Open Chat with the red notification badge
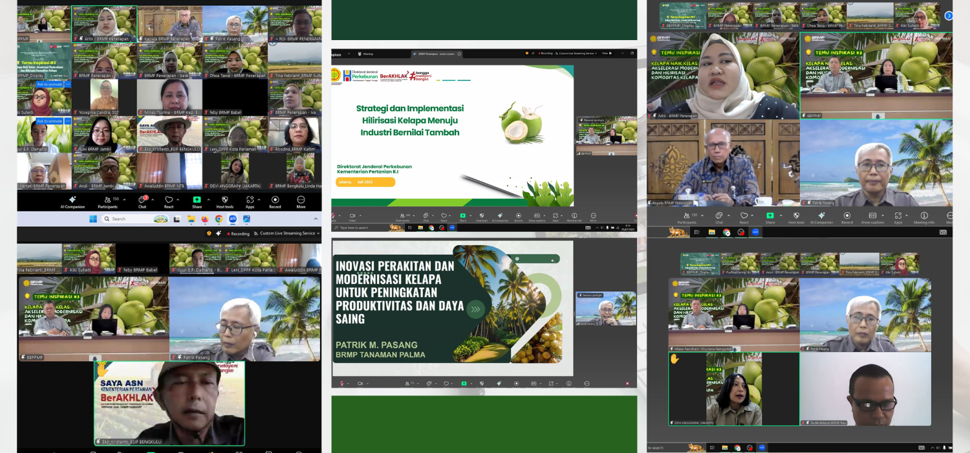This screenshot has height=453, width=970. pyautogui.click(x=142, y=201)
